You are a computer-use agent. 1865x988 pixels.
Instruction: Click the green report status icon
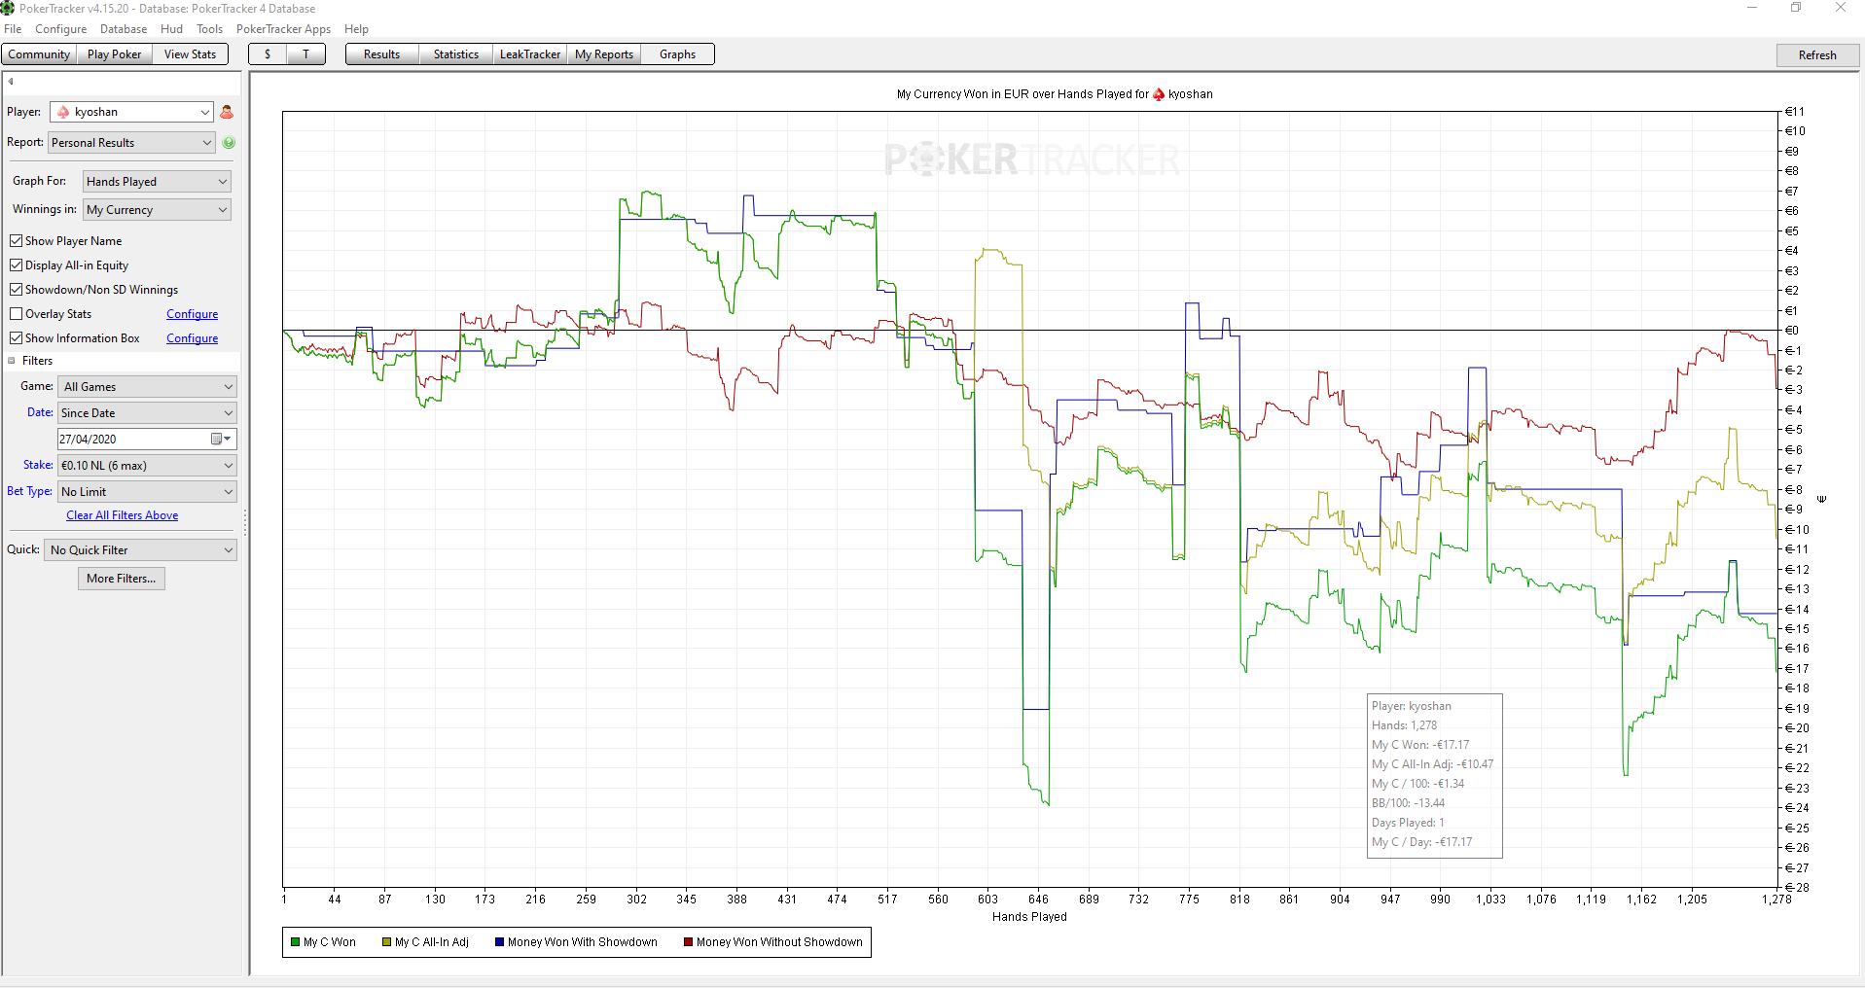(229, 143)
